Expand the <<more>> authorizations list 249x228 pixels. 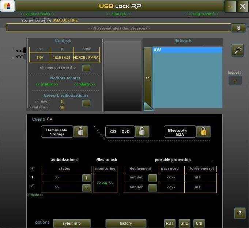[x=35, y=195]
